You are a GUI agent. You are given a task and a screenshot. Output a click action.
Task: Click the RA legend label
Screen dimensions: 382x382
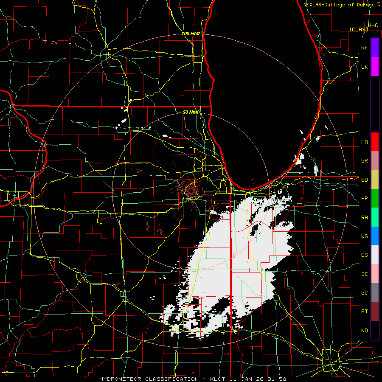[364, 218]
